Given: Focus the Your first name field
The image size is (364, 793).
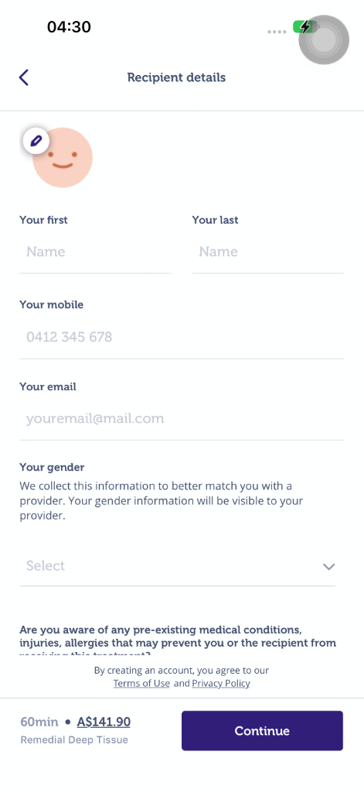Looking at the screenshot, I should [95, 252].
